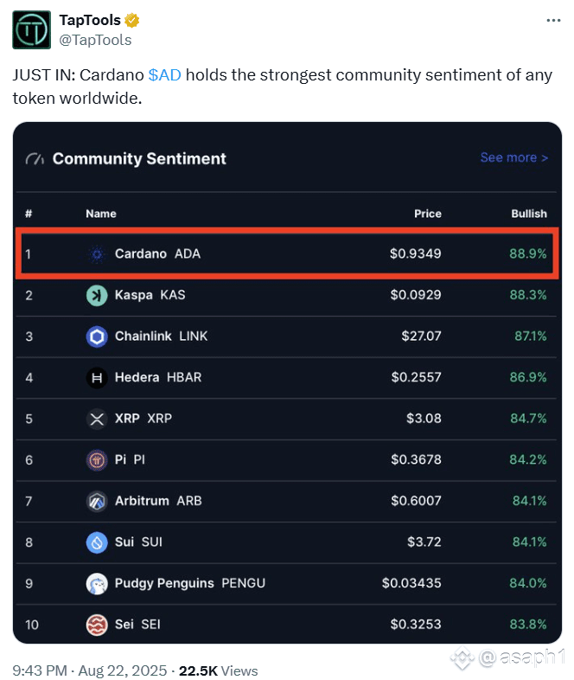Click the Sei SEI logo icon
The height and width of the screenshot is (680, 574).
click(x=97, y=625)
